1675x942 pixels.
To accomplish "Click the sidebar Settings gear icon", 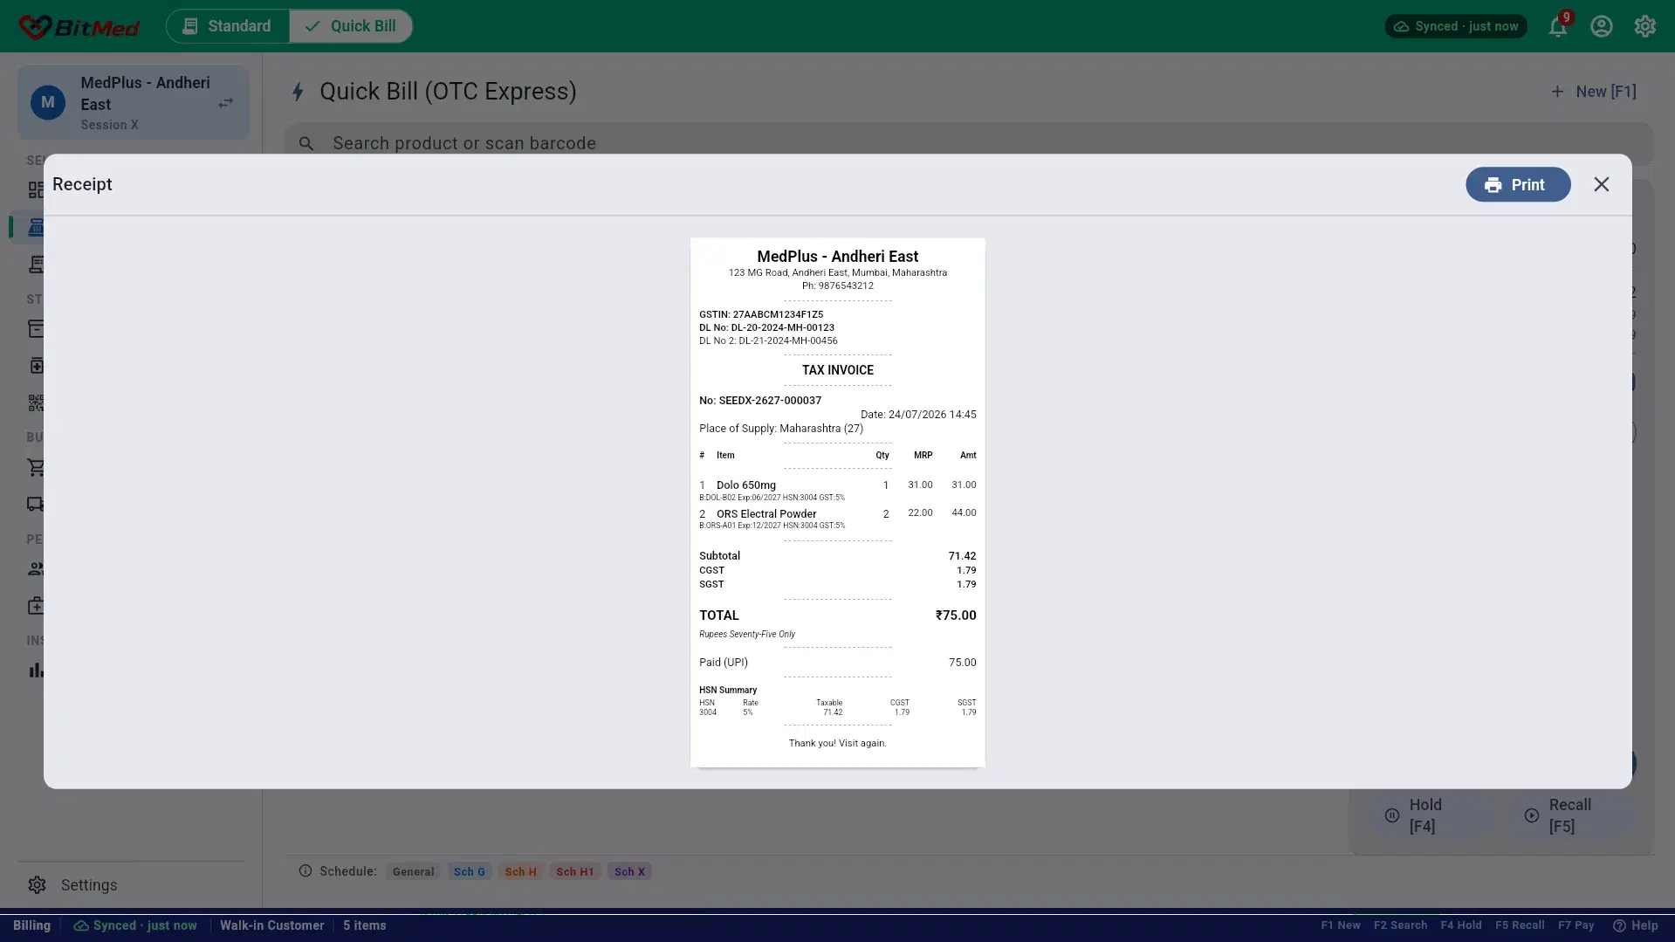I will pos(37,885).
